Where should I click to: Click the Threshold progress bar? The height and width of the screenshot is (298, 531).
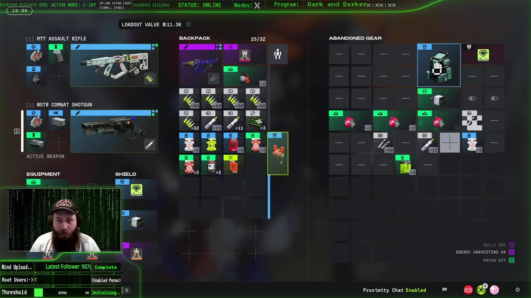coord(62,293)
